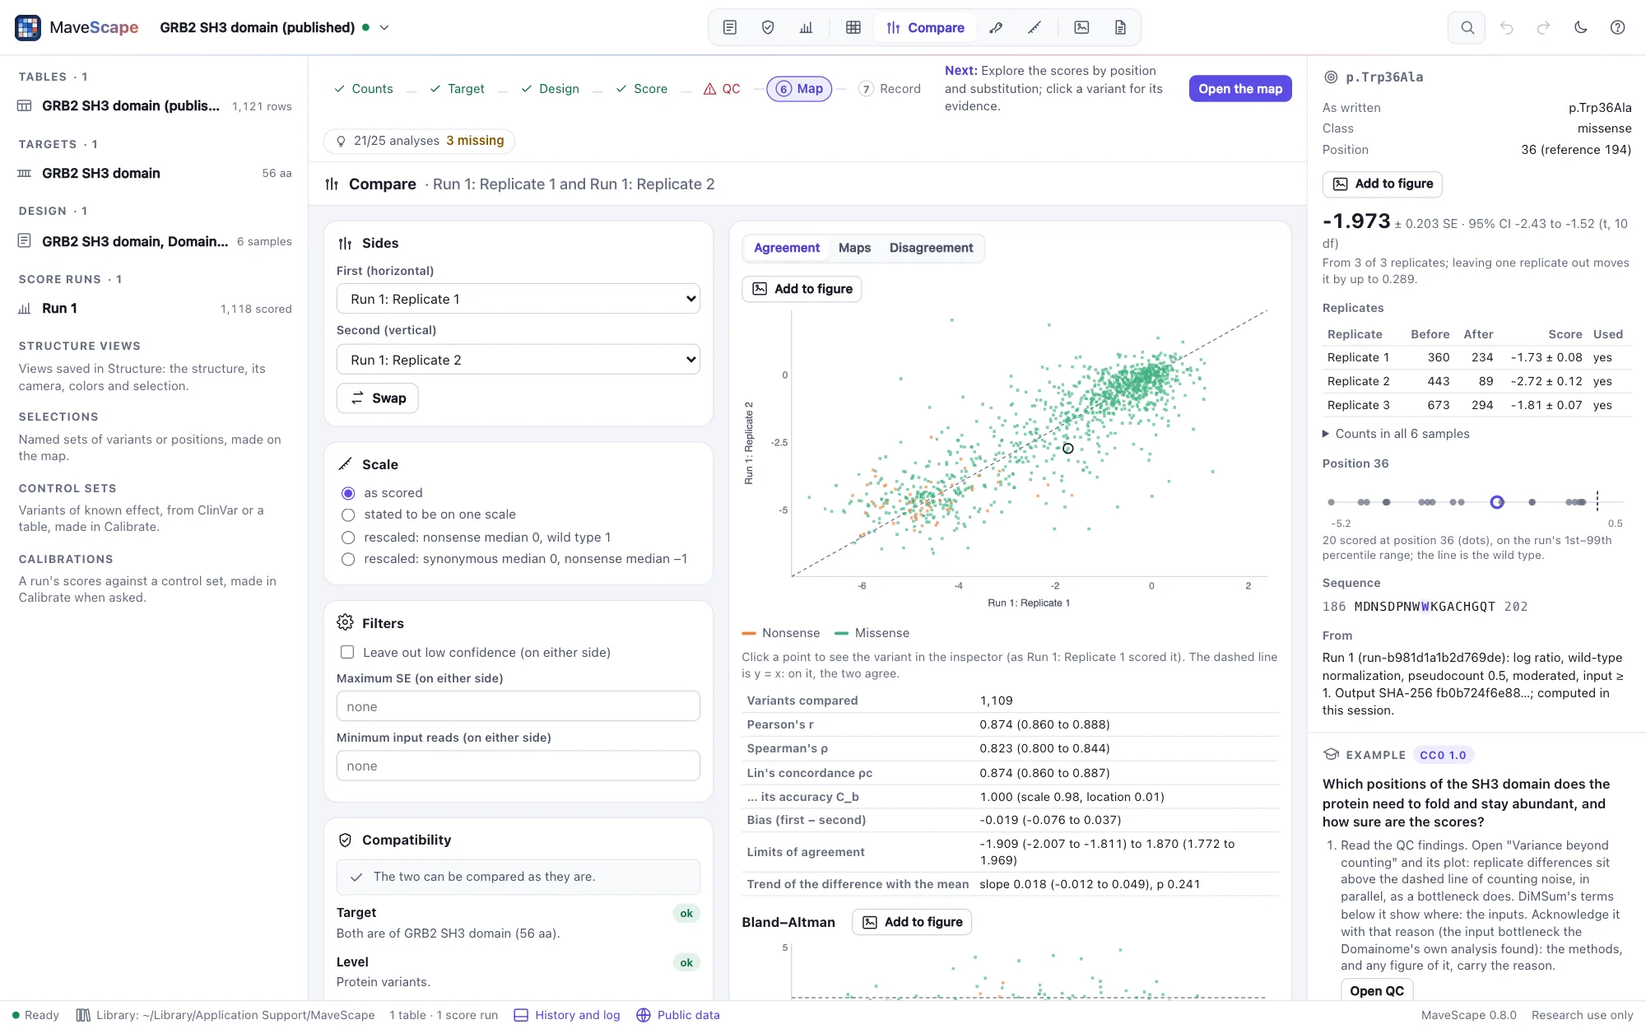Expand 'Counts in all 6 samples'

coord(1396,434)
